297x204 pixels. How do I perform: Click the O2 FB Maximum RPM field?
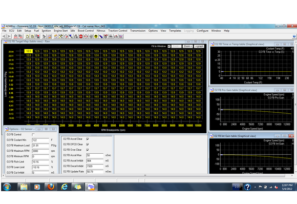pyautogui.click(x=40, y=151)
